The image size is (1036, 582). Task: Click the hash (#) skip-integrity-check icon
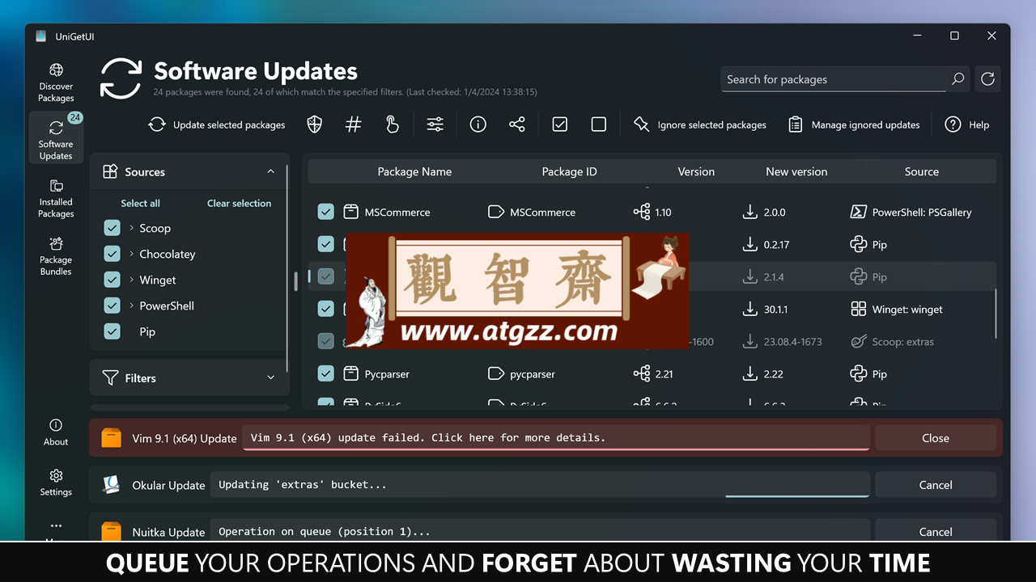[354, 124]
